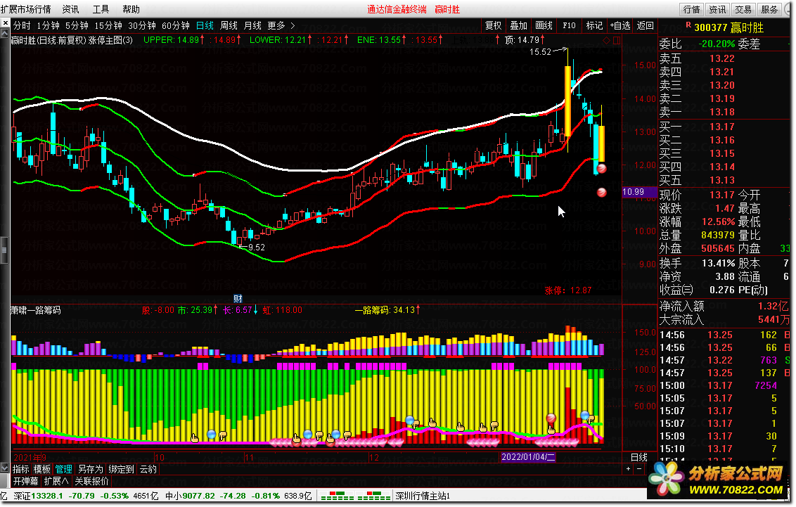Open the 资讯 menu
This screenshot has width=796, height=507.
pos(70,9)
